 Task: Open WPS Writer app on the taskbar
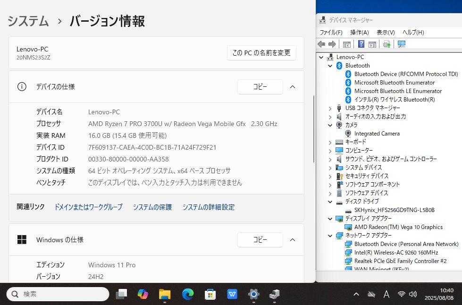click(x=232, y=294)
